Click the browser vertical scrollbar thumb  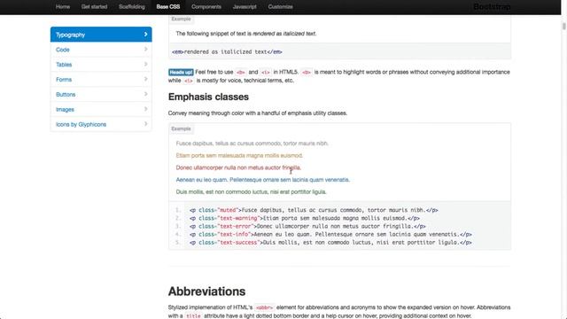[563, 27]
